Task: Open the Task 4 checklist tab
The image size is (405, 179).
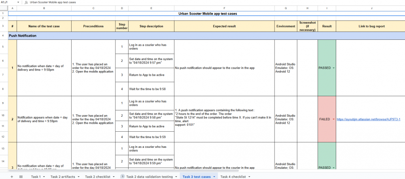Action: pyautogui.click(x=233, y=177)
